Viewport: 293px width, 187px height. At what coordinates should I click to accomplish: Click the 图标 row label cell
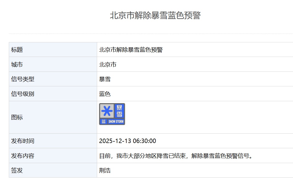click(17, 117)
